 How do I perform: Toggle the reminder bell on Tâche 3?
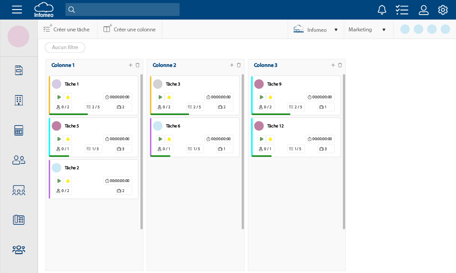(x=169, y=97)
